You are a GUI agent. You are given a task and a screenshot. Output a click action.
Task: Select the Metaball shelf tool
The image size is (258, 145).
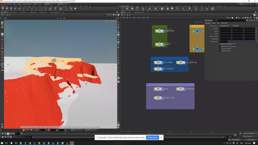pos(71,9)
